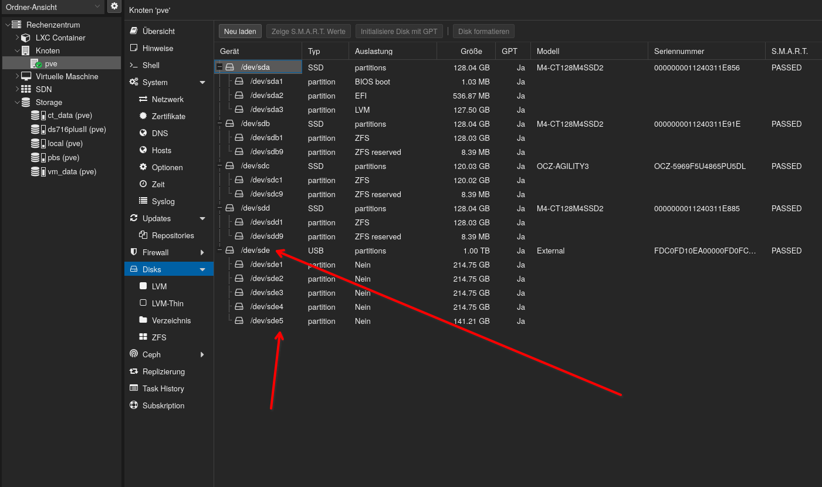The height and width of the screenshot is (487, 822).
Task: Collapse the System menu section arrow
Action: pos(202,83)
